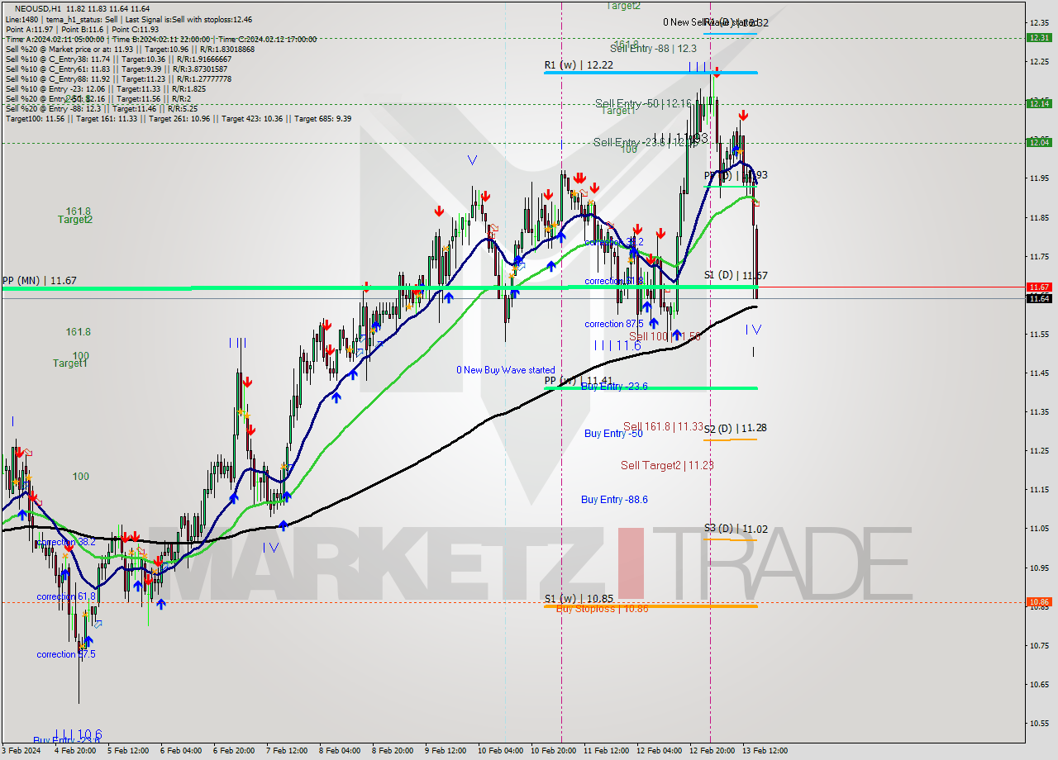Click the '3 Feb 2024' date on time axis
The height and width of the screenshot is (760, 1058).
pyautogui.click(x=22, y=751)
